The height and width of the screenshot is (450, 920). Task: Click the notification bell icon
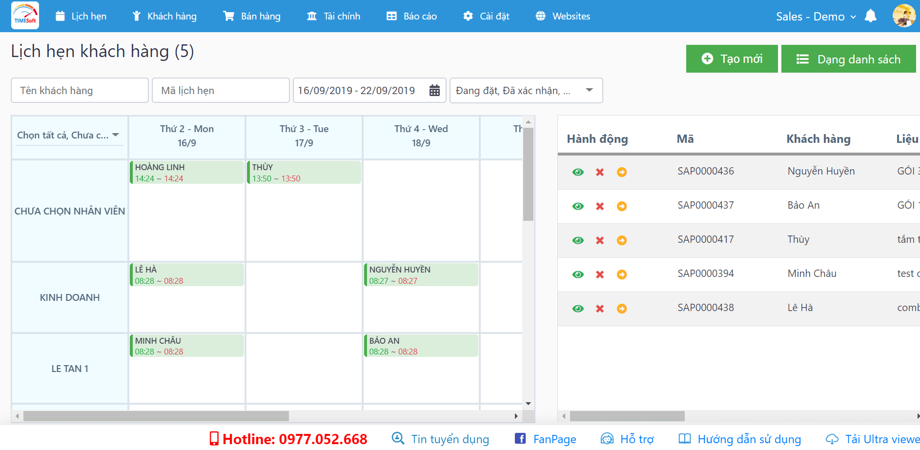(x=870, y=16)
